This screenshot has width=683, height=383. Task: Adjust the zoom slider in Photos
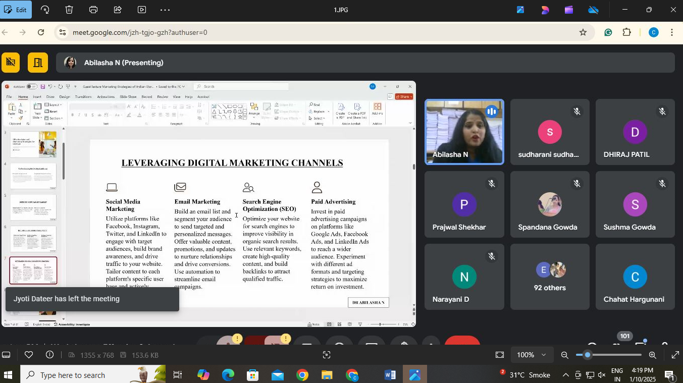point(588,355)
